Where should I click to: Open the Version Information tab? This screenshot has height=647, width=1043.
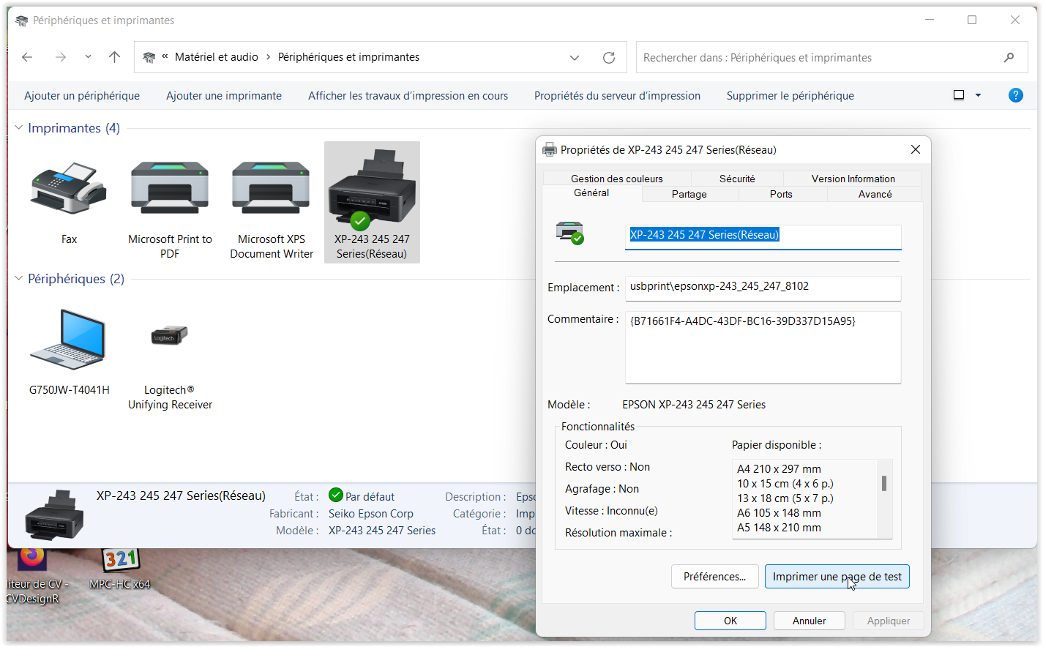[853, 179]
